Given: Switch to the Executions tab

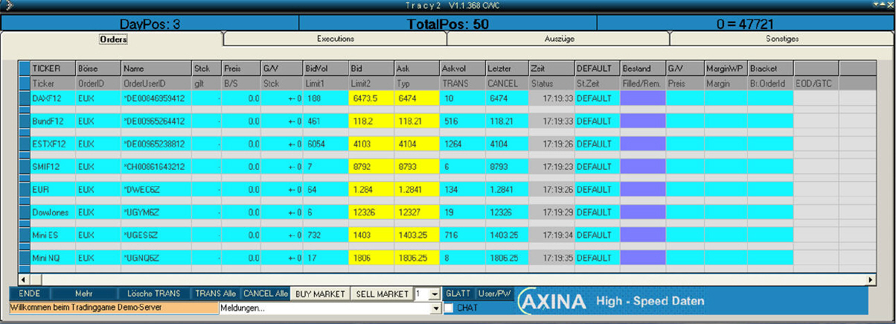Looking at the screenshot, I should pos(335,39).
